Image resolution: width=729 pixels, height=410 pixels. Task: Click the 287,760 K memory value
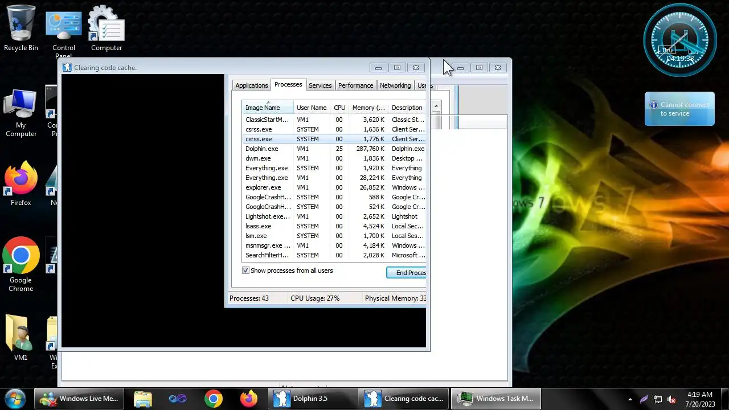(370, 149)
